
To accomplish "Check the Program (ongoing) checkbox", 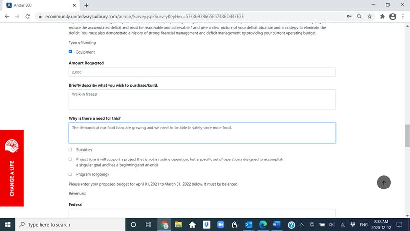I will tap(70, 174).
